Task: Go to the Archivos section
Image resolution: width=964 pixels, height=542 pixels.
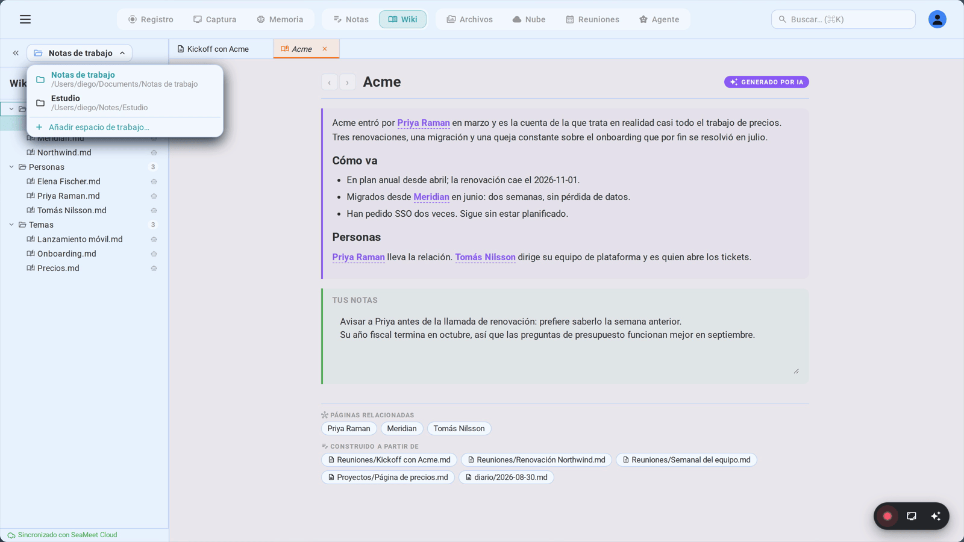Action: [x=469, y=19]
